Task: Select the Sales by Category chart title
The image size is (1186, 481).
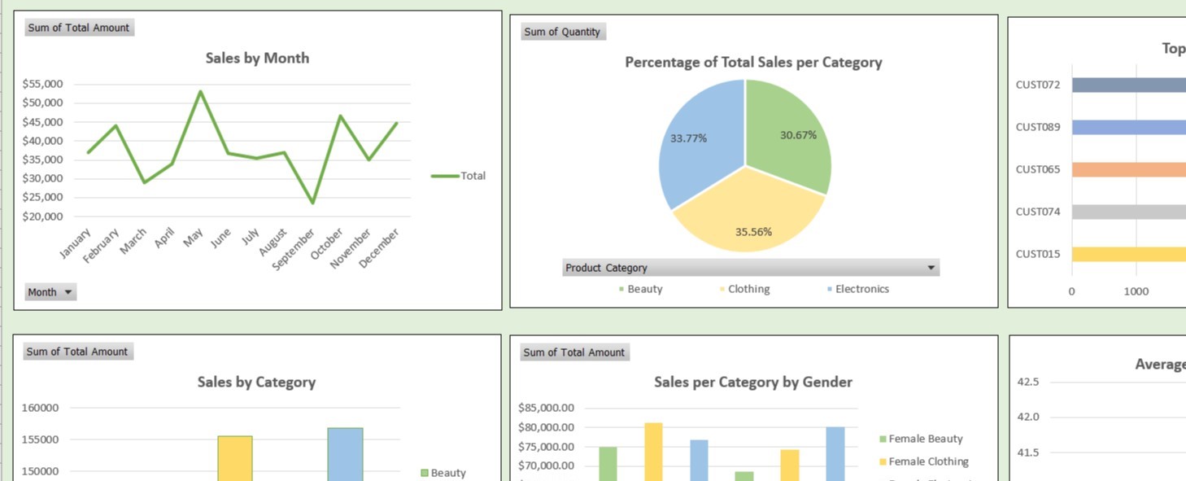Action: click(x=256, y=382)
